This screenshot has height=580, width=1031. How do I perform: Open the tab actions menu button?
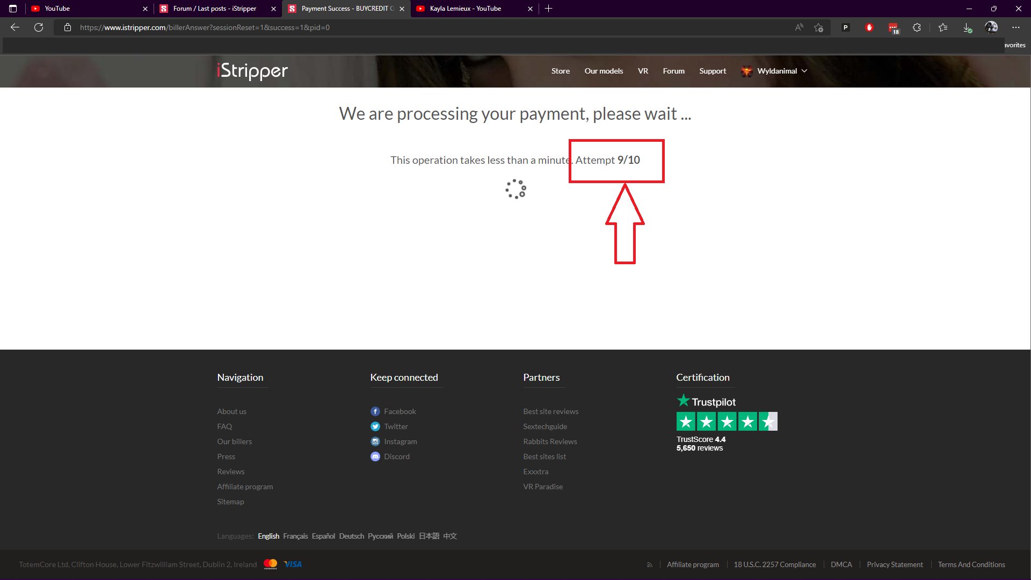(x=13, y=9)
